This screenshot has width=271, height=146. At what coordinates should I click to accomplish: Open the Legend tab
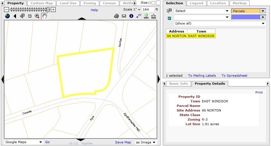pyautogui.click(x=196, y=3)
